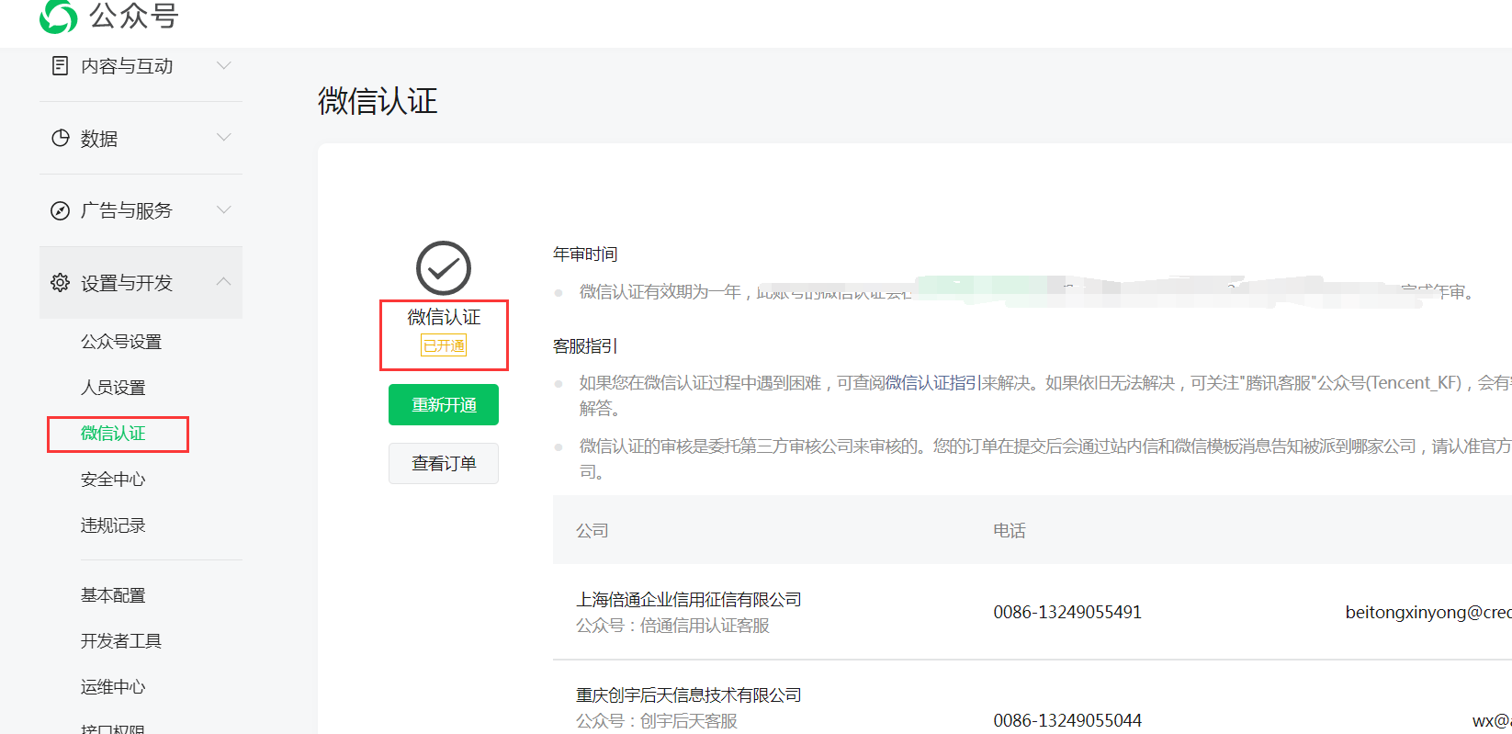
Task: Expand the 广告与服务 menu chevron
Action: pyautogui.click(x=223, y=210)
